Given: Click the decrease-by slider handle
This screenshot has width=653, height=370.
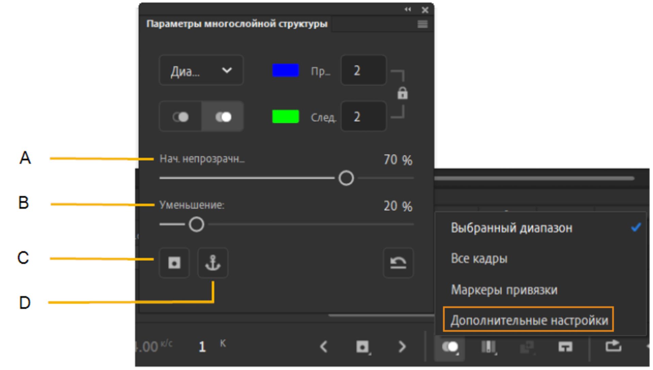Looking at the screenshot, I should tap(196, 224).
